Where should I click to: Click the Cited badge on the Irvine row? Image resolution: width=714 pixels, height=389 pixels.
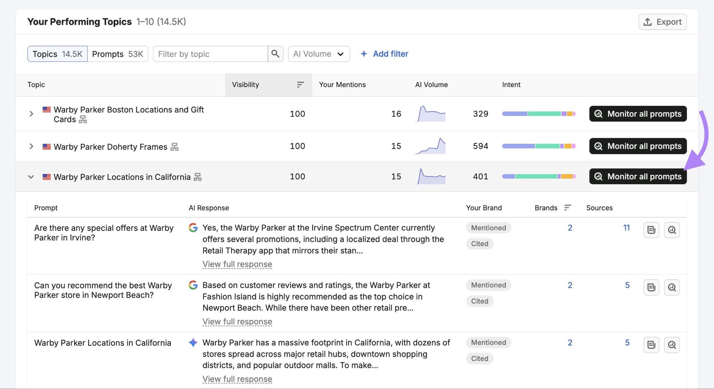[x=479, y=244]
